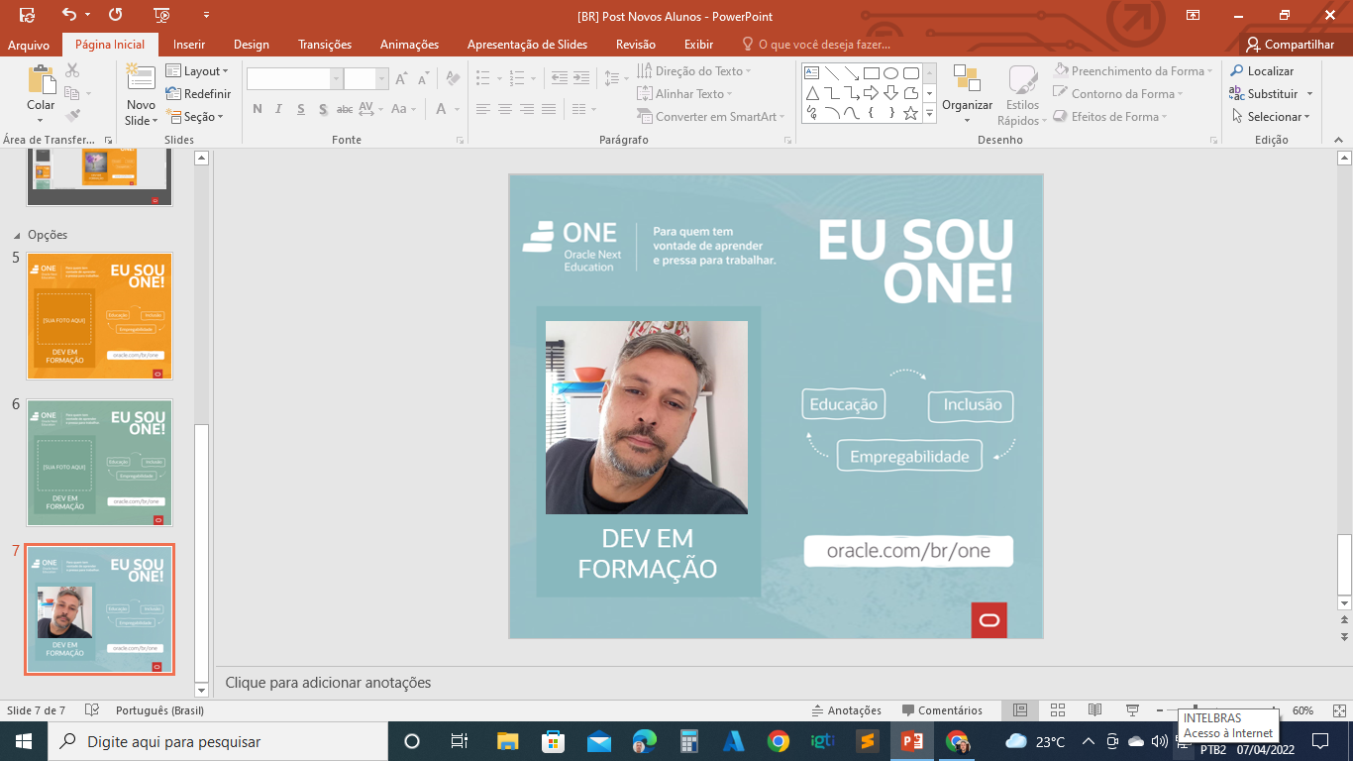
Task: Increase font size icon
Action: tap(402, 78)
